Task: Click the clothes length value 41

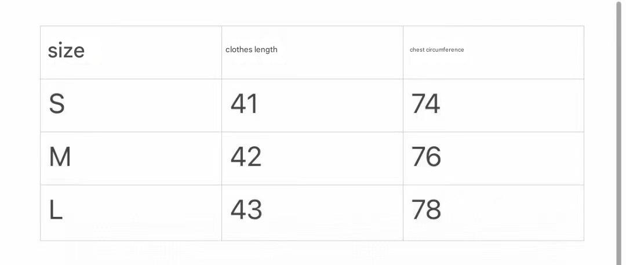Action: click(x=244, y=104)
